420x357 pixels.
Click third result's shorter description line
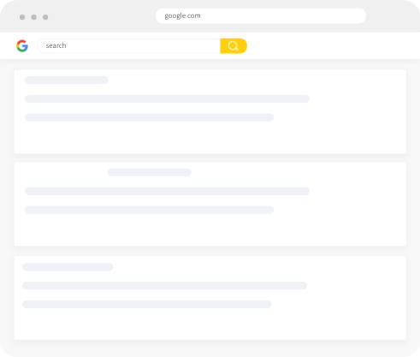[x=146, y=304]
